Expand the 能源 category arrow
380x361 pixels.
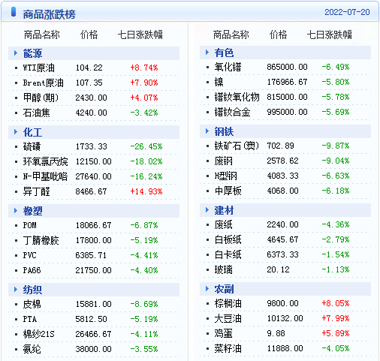click(16, 53)
